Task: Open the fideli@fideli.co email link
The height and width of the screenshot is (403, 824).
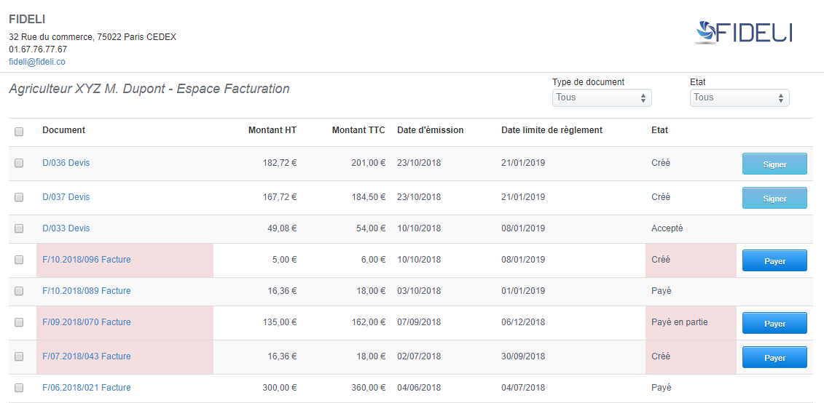Action: 36,61
